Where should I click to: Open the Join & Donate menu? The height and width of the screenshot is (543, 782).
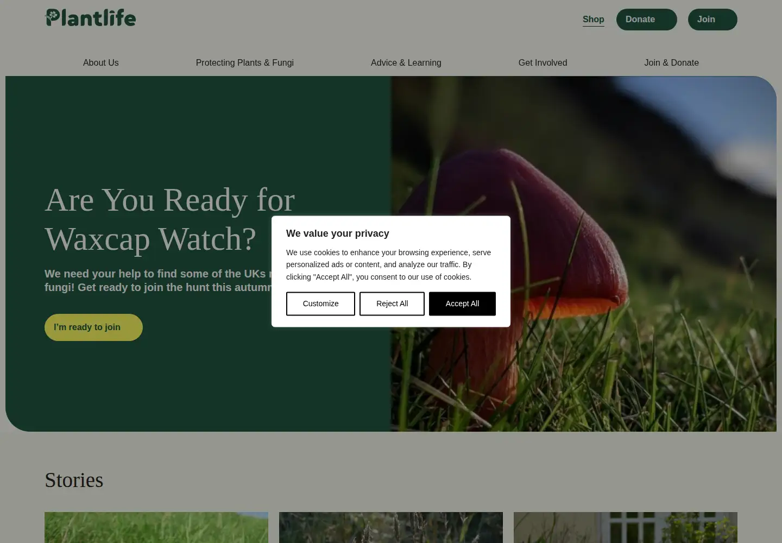click(x=671, y=63)
